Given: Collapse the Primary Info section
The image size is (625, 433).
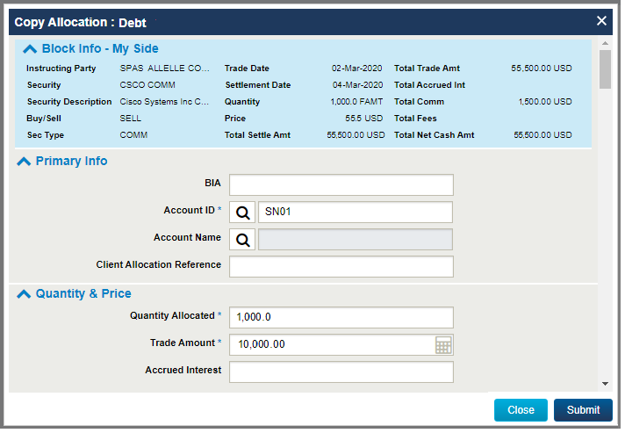Looking at the screenshot, I should (x=24, y=162).
